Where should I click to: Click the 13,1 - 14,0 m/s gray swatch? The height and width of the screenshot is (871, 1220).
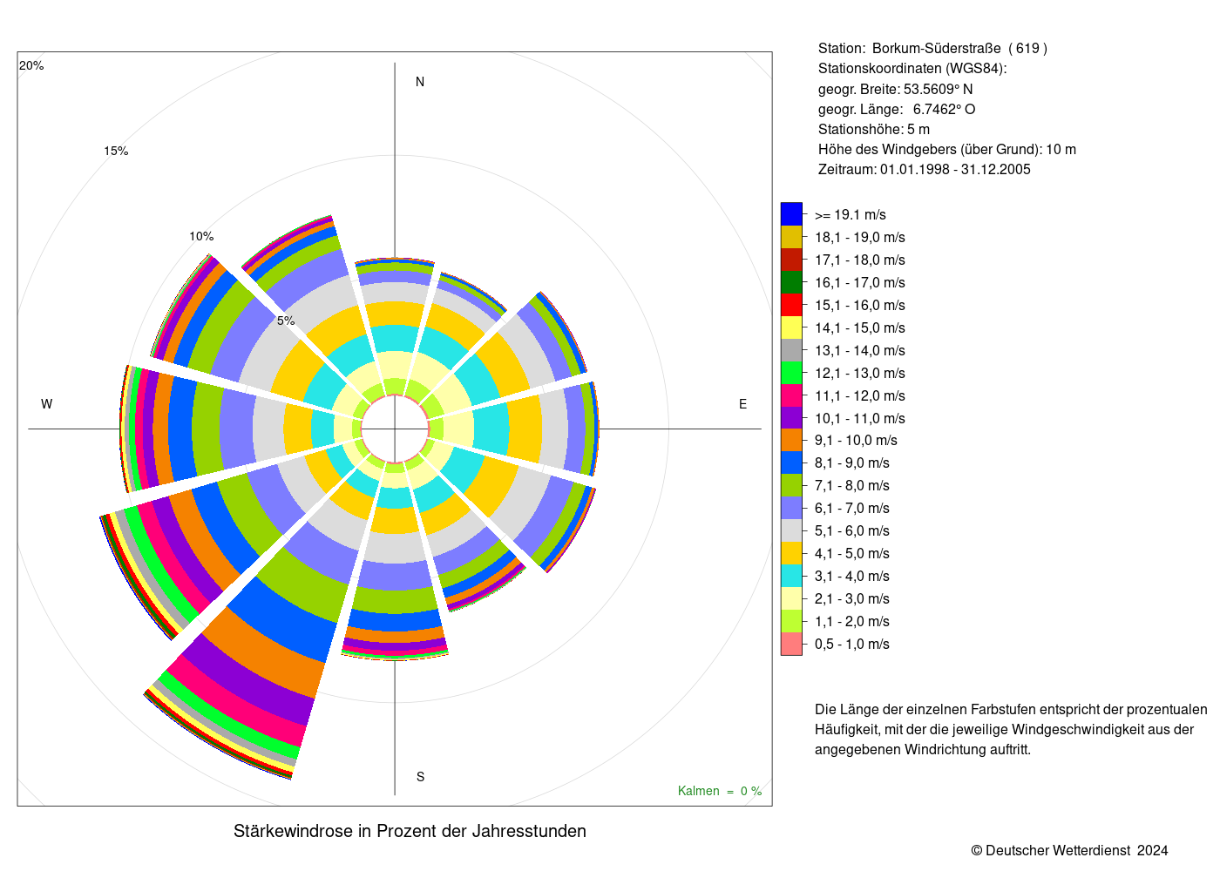791,350
